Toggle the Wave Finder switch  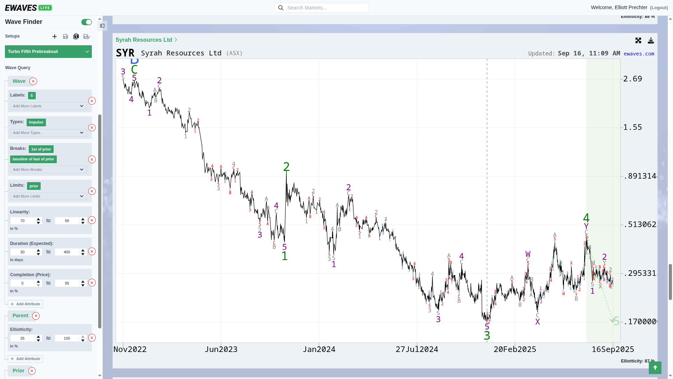[x=87, y=22]
